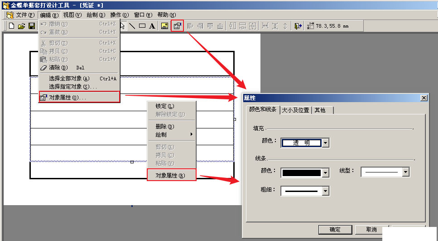Viewport: 438px width, 241px height.
Task: Open the fill color 透明 dropdown
Action: 325,143
